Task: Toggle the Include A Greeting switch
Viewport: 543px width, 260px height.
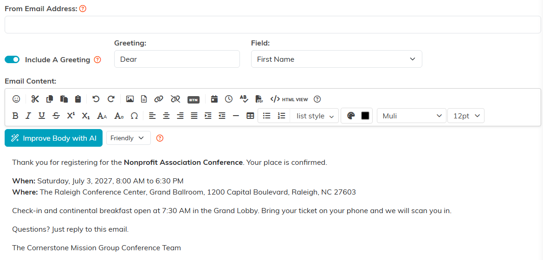Action: [x=12, y=59]
